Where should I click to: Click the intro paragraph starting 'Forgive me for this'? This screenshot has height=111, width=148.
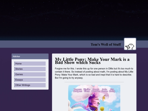[x=94, y=73]
